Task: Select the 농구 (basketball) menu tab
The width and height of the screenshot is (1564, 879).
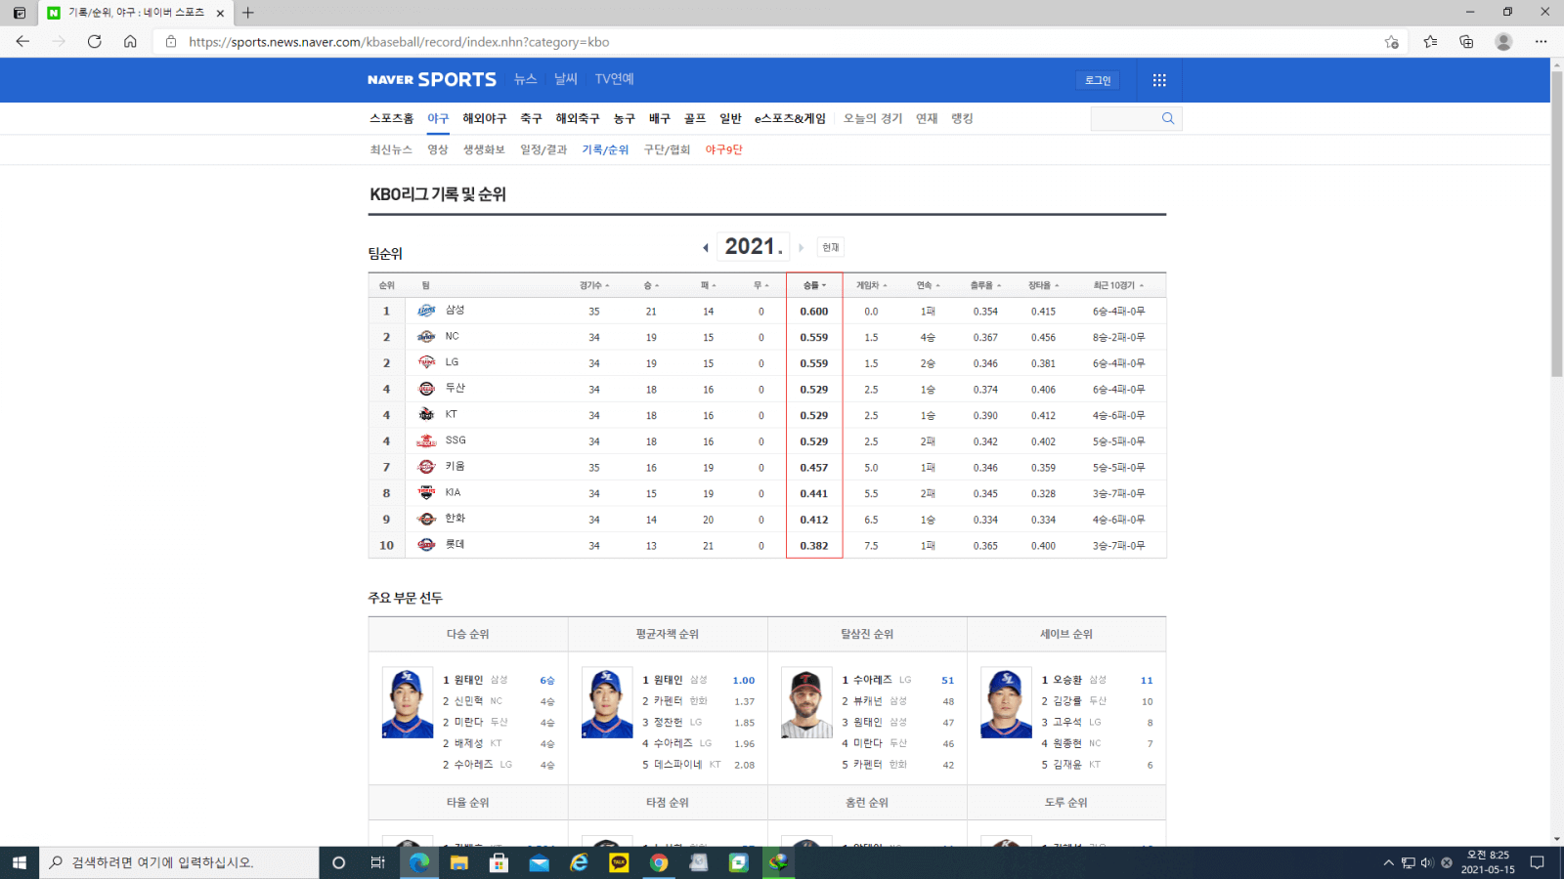Action: 625,118
